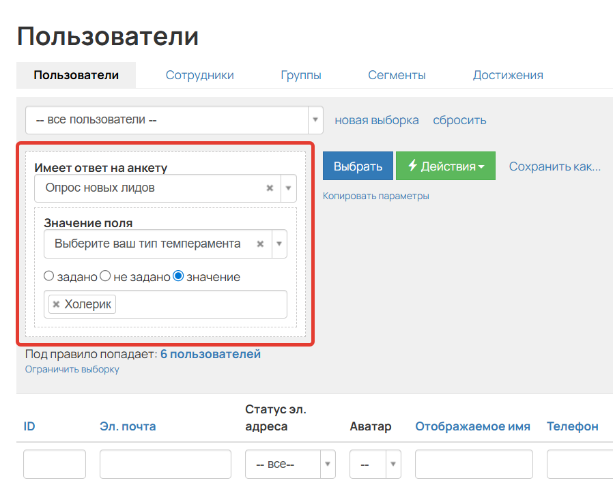
Task: Remove the Холерик value using its x icon
Action: (56, 304)
